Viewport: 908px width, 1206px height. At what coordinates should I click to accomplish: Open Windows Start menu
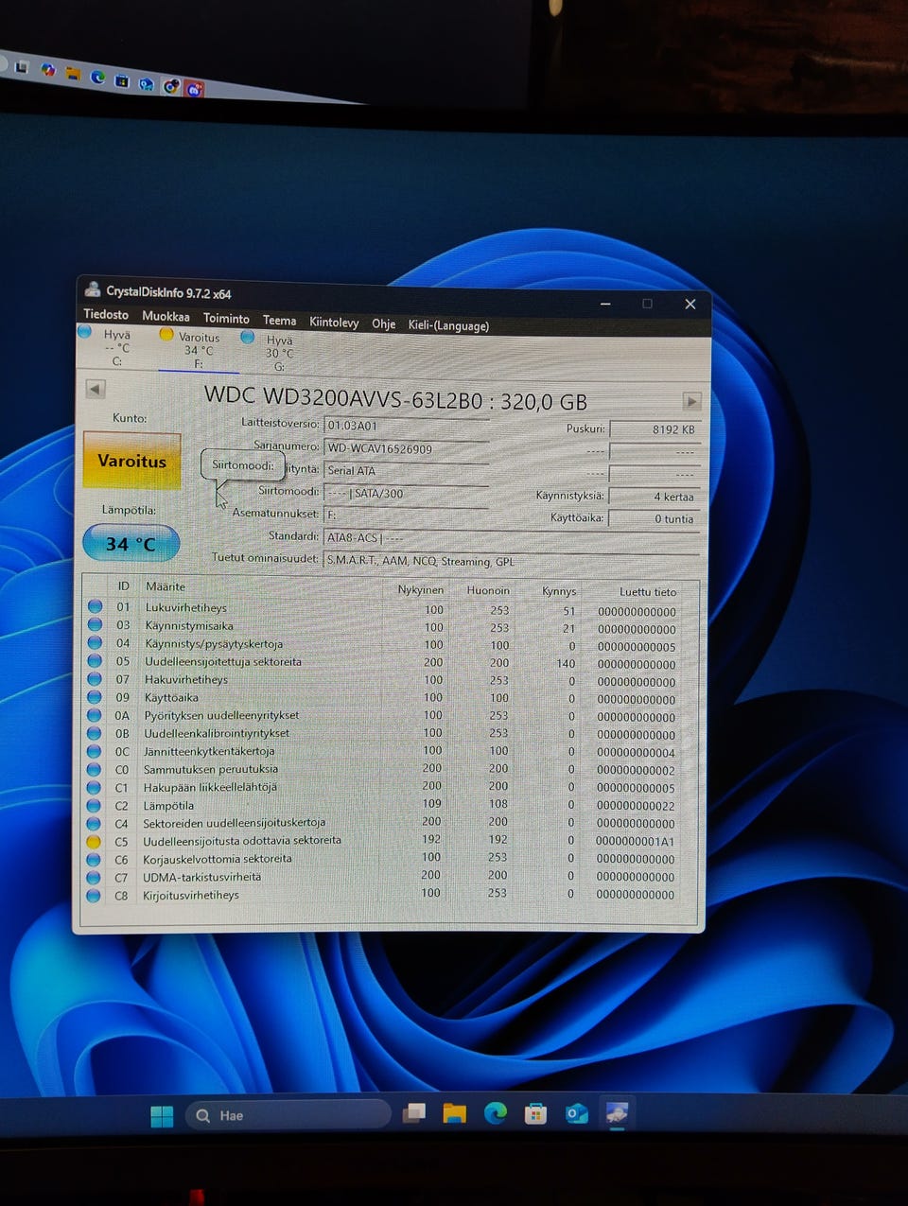click(x=162, y=1116)
